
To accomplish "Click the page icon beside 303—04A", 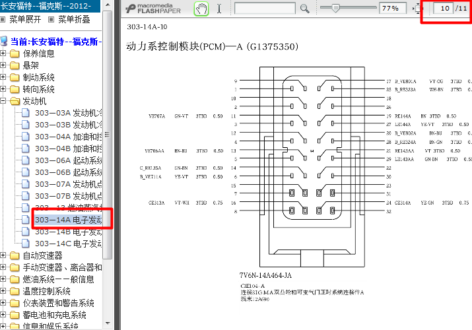I will tap(26, 137).
